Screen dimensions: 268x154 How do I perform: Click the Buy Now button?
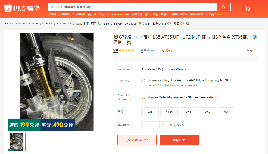(x=179, y=140)
